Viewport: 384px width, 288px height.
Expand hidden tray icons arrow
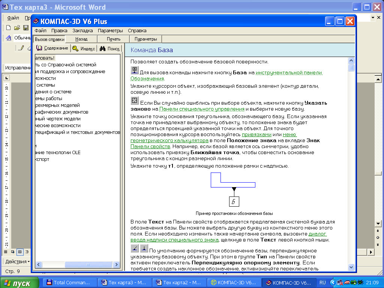(333, 283)
